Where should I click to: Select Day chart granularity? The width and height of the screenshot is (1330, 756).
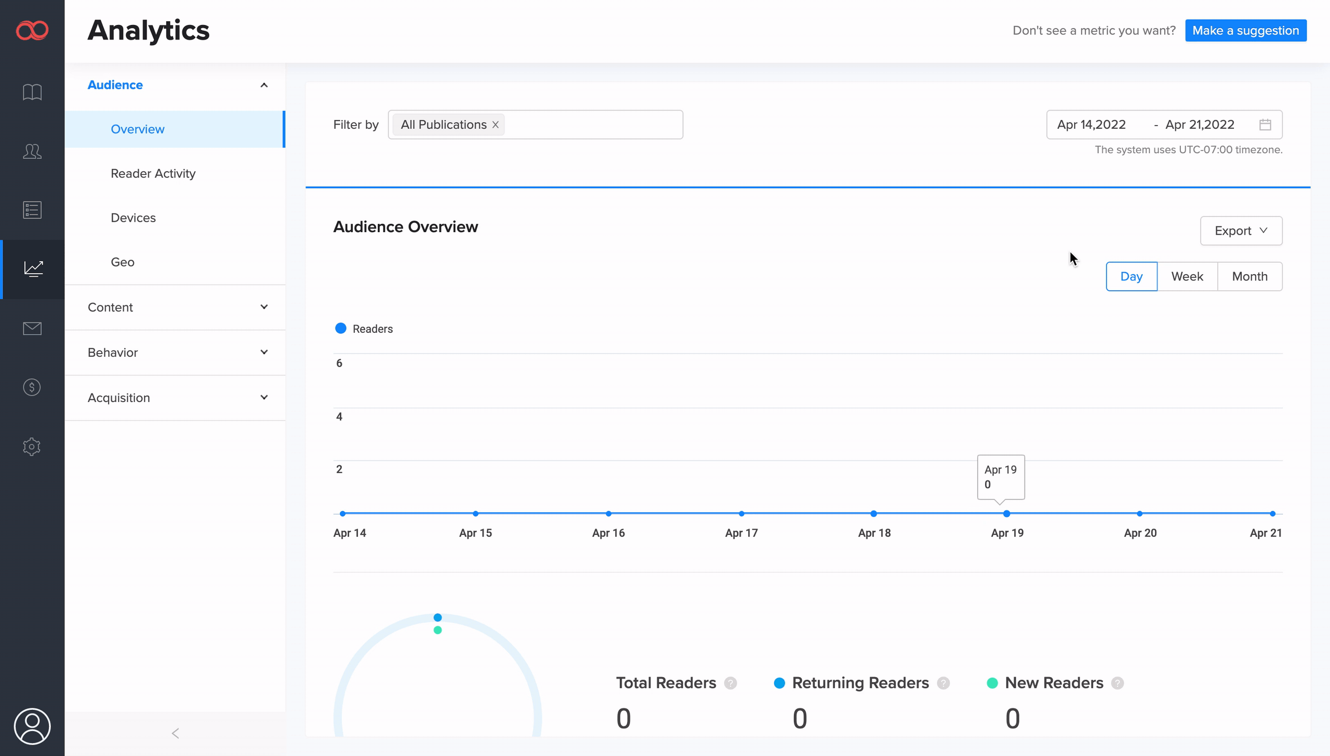1131,276
